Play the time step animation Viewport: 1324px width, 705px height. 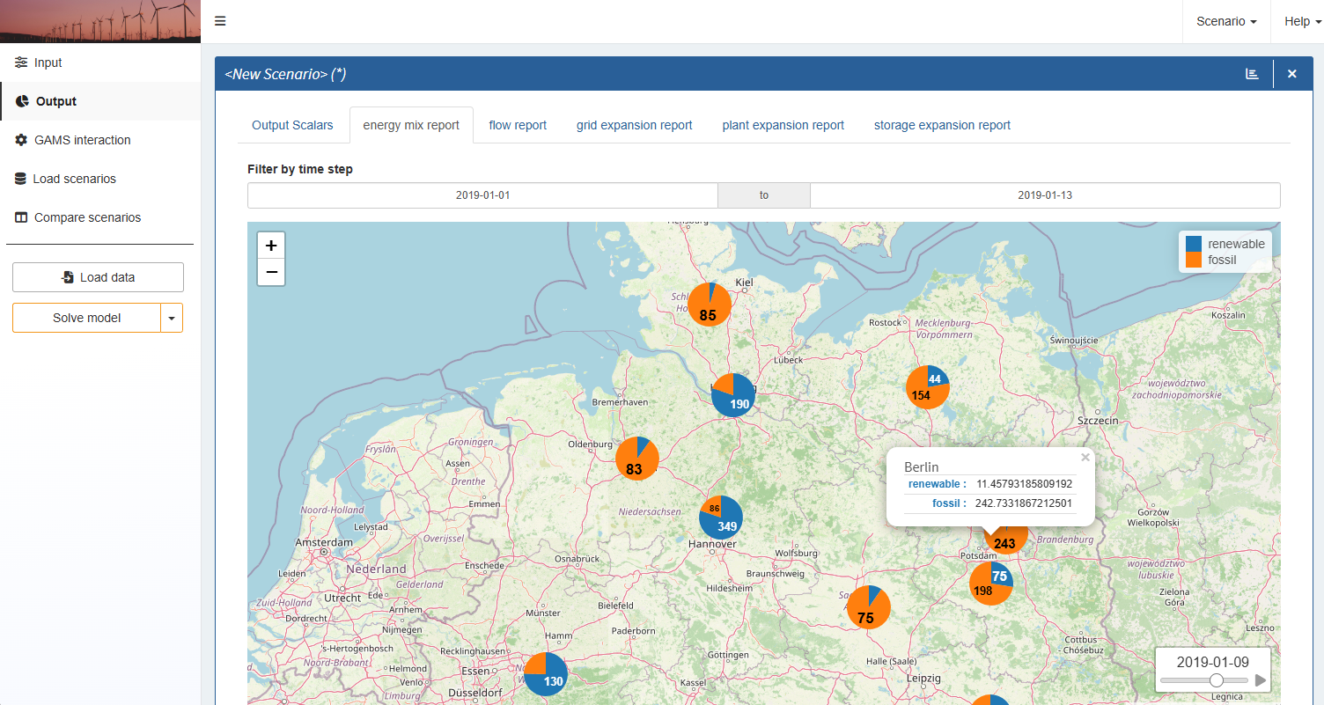point(1261,680)
